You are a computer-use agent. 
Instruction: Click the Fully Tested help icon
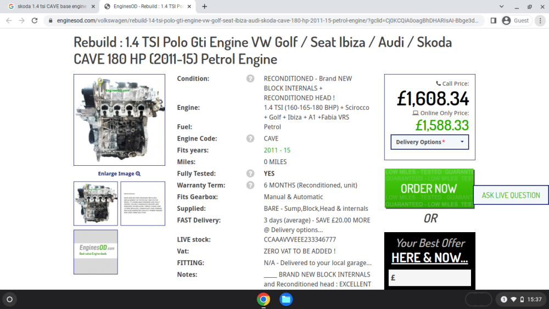pyautogui.click(x=250, y=173)
